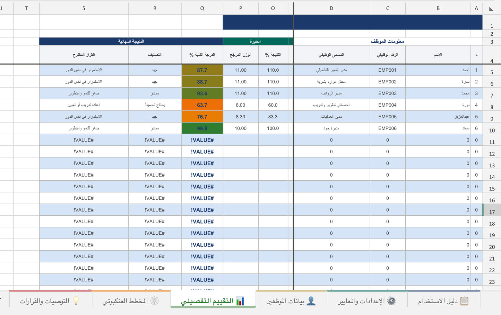The height and width of the screenshot is (315, 501).
Task: Click the total score 87.7 cell
Action: 202,70
